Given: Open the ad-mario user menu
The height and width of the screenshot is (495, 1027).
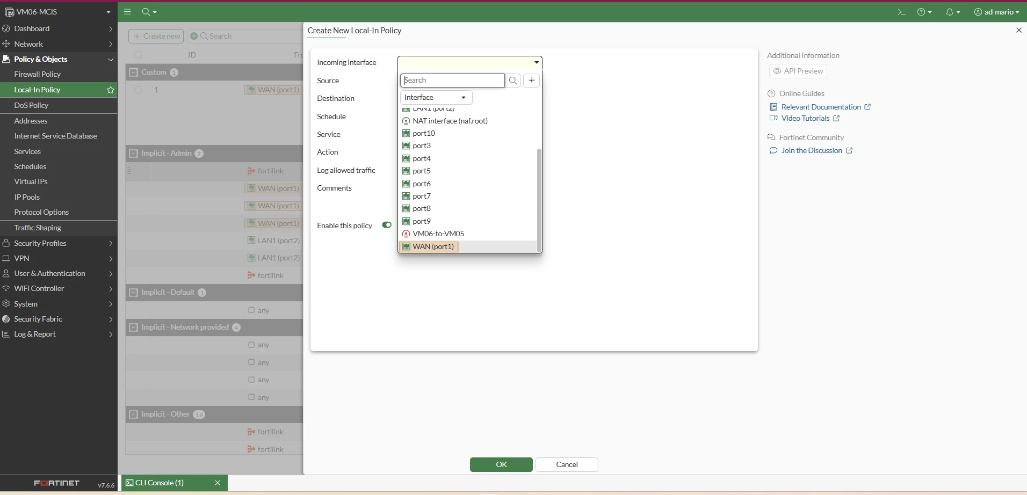Looking at the screenshot, I should [996, 12].
